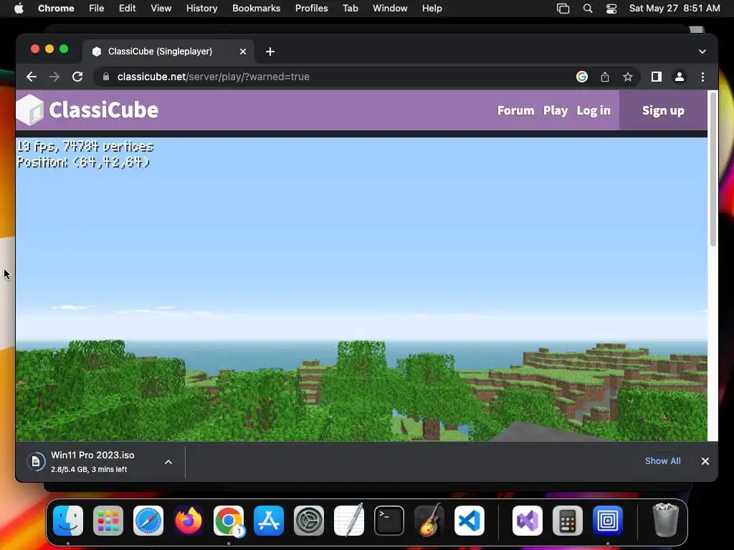Click the ClassiCube game canvas
Image resolution: width=734 pixels, height=550 pixels.
[361, 289]
